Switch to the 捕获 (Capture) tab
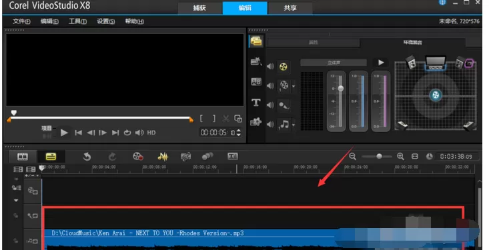 point(199,8)
